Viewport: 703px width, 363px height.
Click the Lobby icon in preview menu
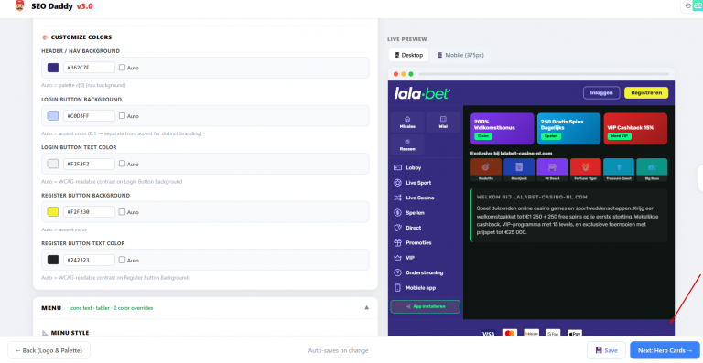(397, 168)
